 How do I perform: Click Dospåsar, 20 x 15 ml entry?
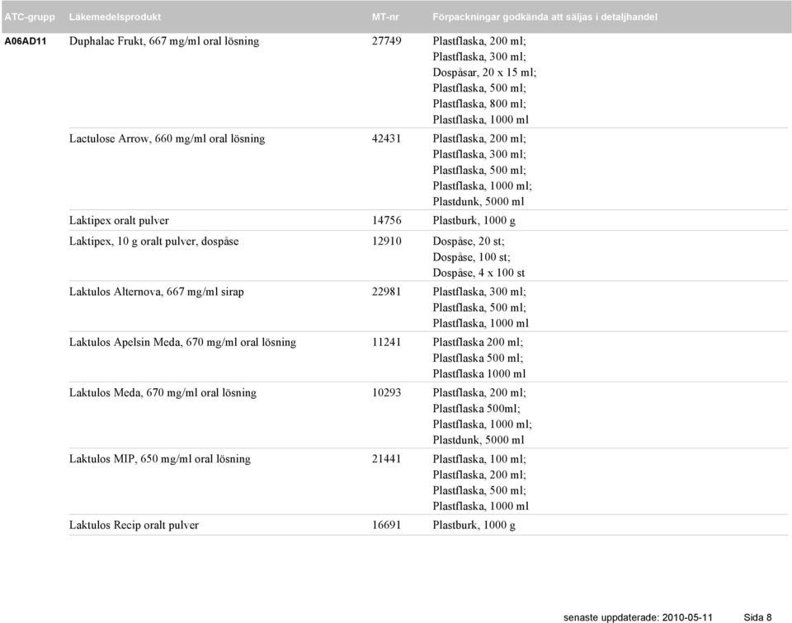pyautogui.click(x=484, y=73)
